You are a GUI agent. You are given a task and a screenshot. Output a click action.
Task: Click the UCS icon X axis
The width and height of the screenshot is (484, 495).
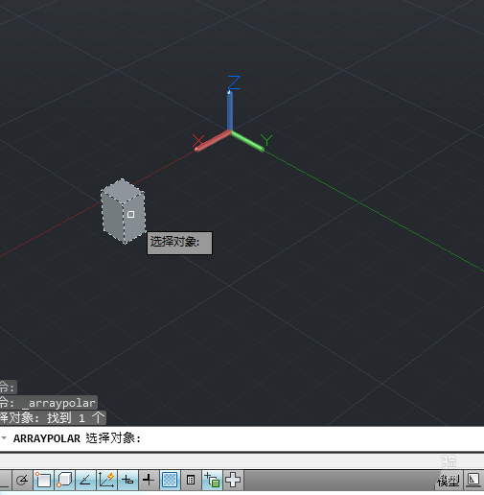(213, 141)
